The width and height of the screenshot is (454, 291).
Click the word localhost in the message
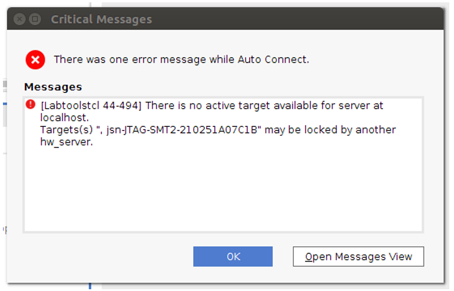point(64,118)
